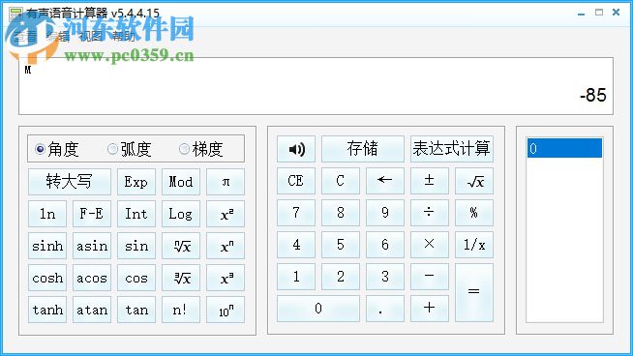This screenshot has width=633, height=356.
Task: Click the cos button
Action: click(x=136, y=278)
